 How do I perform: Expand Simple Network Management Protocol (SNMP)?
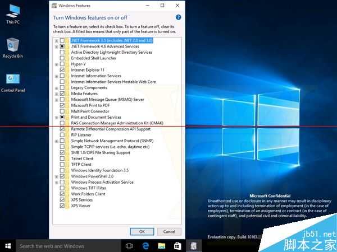(56, 141)
